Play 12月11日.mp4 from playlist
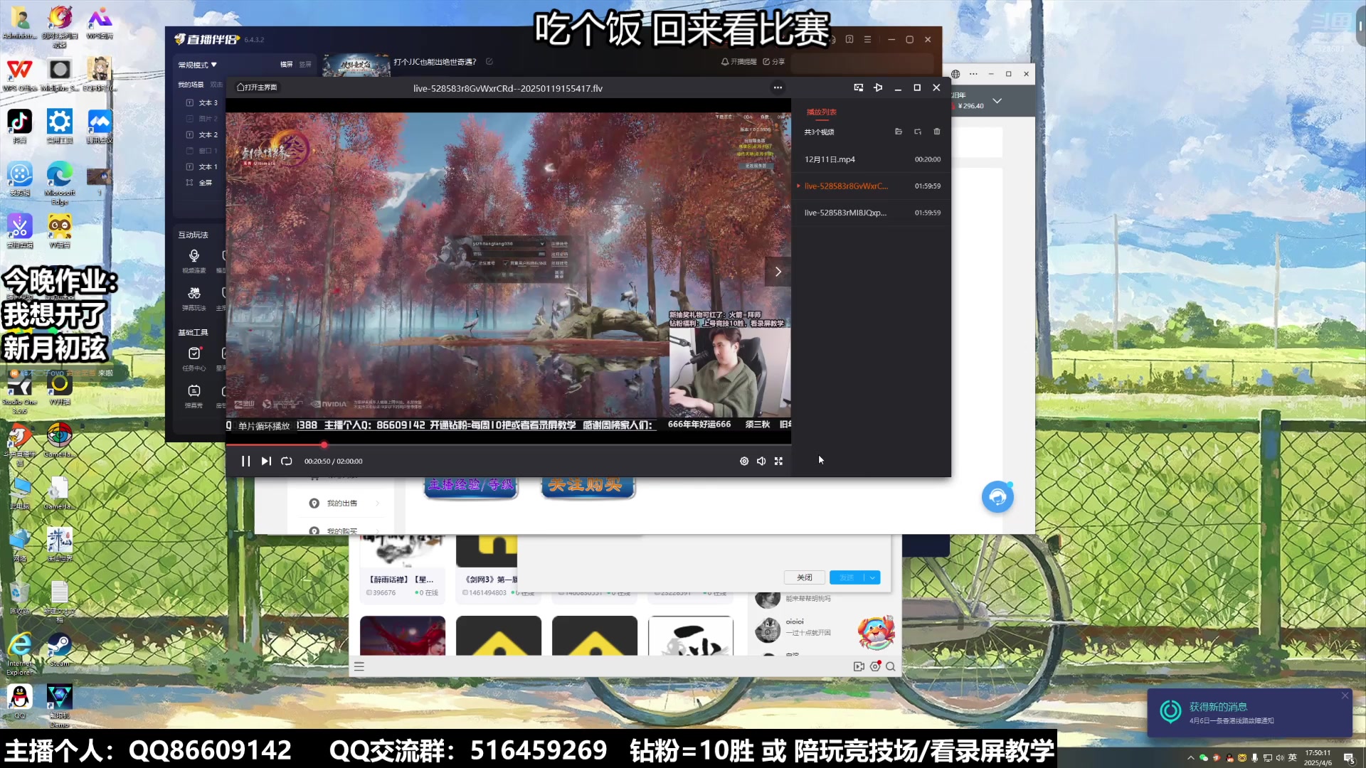This screenshot has width=1366, height=768. (x=872, y=159)
